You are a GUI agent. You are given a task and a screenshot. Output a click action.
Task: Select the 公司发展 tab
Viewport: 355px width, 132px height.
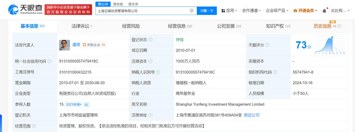click(x=229, y=26)
